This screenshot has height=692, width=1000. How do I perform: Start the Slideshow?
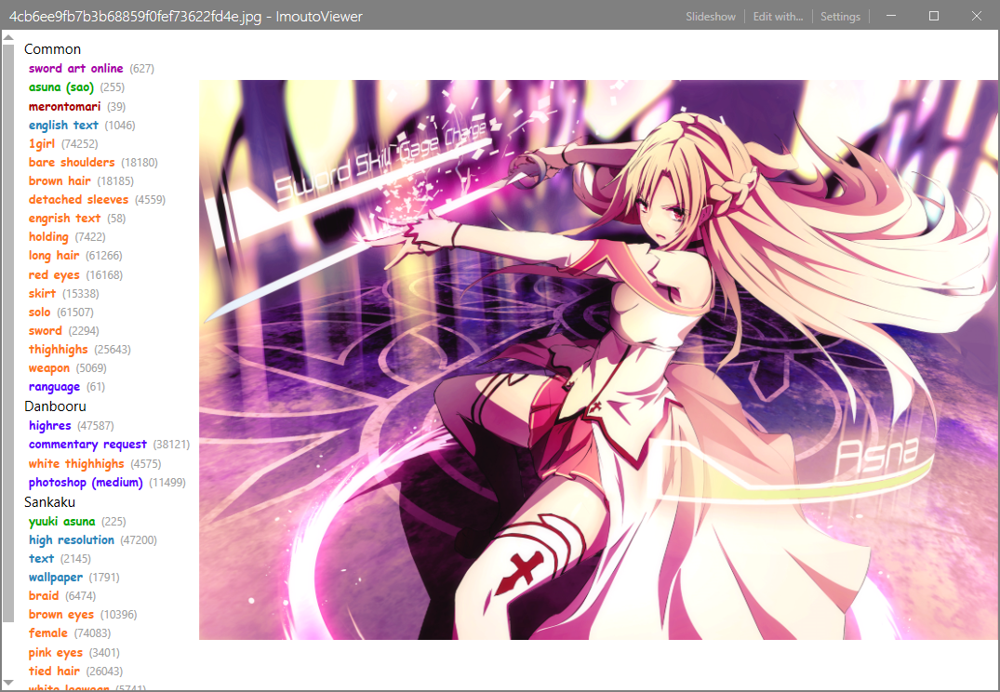click(x=711, y=17)
